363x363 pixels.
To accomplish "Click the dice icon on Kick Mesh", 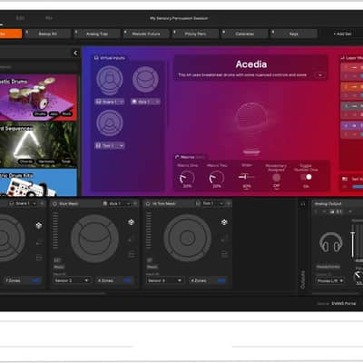I will click(131, 222).
